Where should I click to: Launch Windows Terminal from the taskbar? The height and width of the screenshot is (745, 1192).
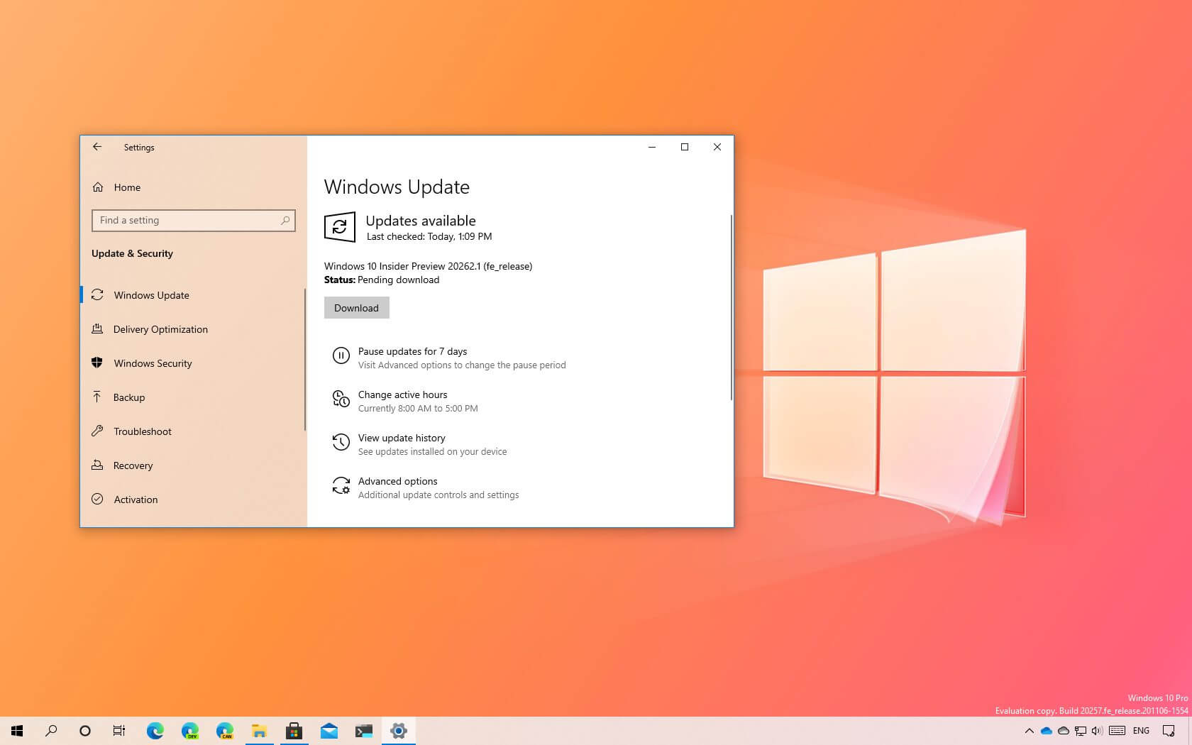tap(364, 731)
